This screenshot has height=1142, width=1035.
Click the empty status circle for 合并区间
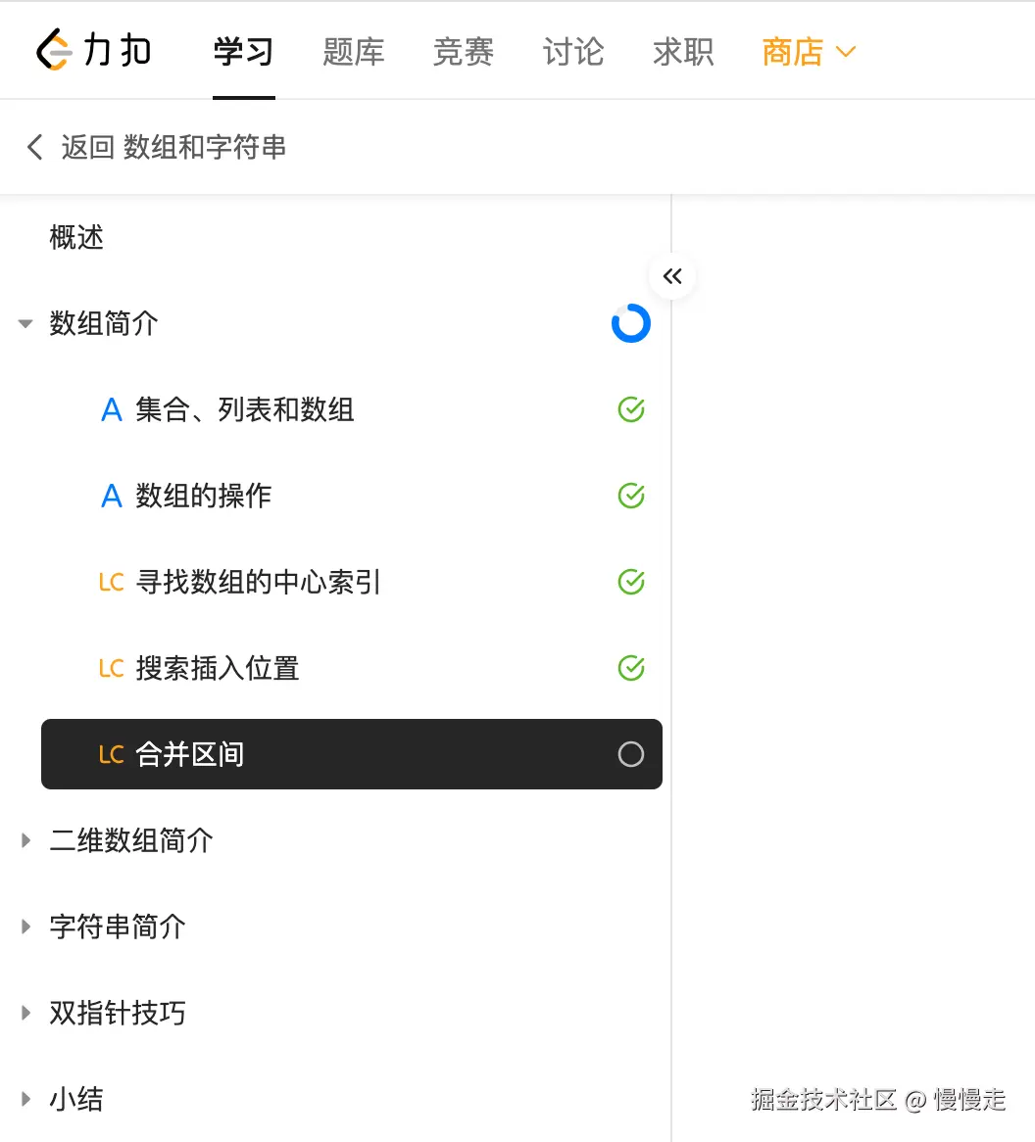tap(631, 754)
